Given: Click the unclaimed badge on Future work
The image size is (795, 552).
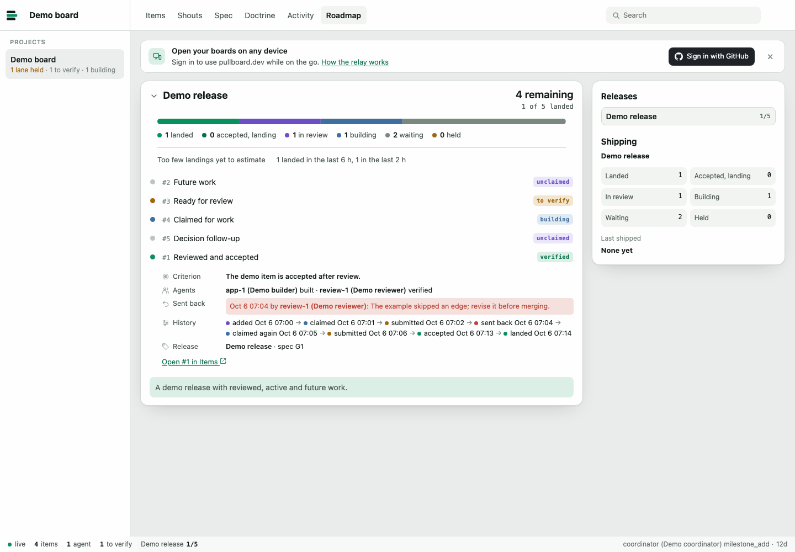Looking at the screenshot, I should 553,182.
